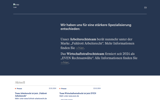Click 'Weiterlesen' under the EVEN article
Screen dimensions: 160x100
[66, 99]
